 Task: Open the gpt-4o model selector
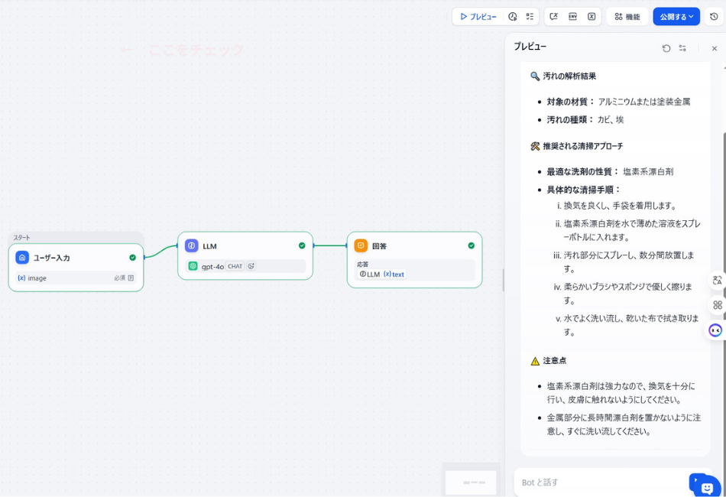pos(214,266)
